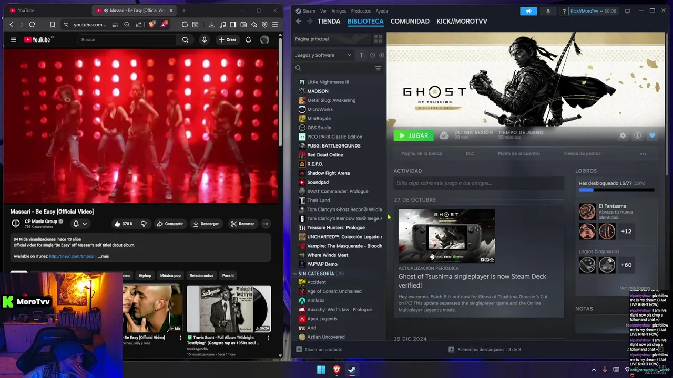Click Descargar under the video
The height and width of the screenshot is (378, 673).
206,224
